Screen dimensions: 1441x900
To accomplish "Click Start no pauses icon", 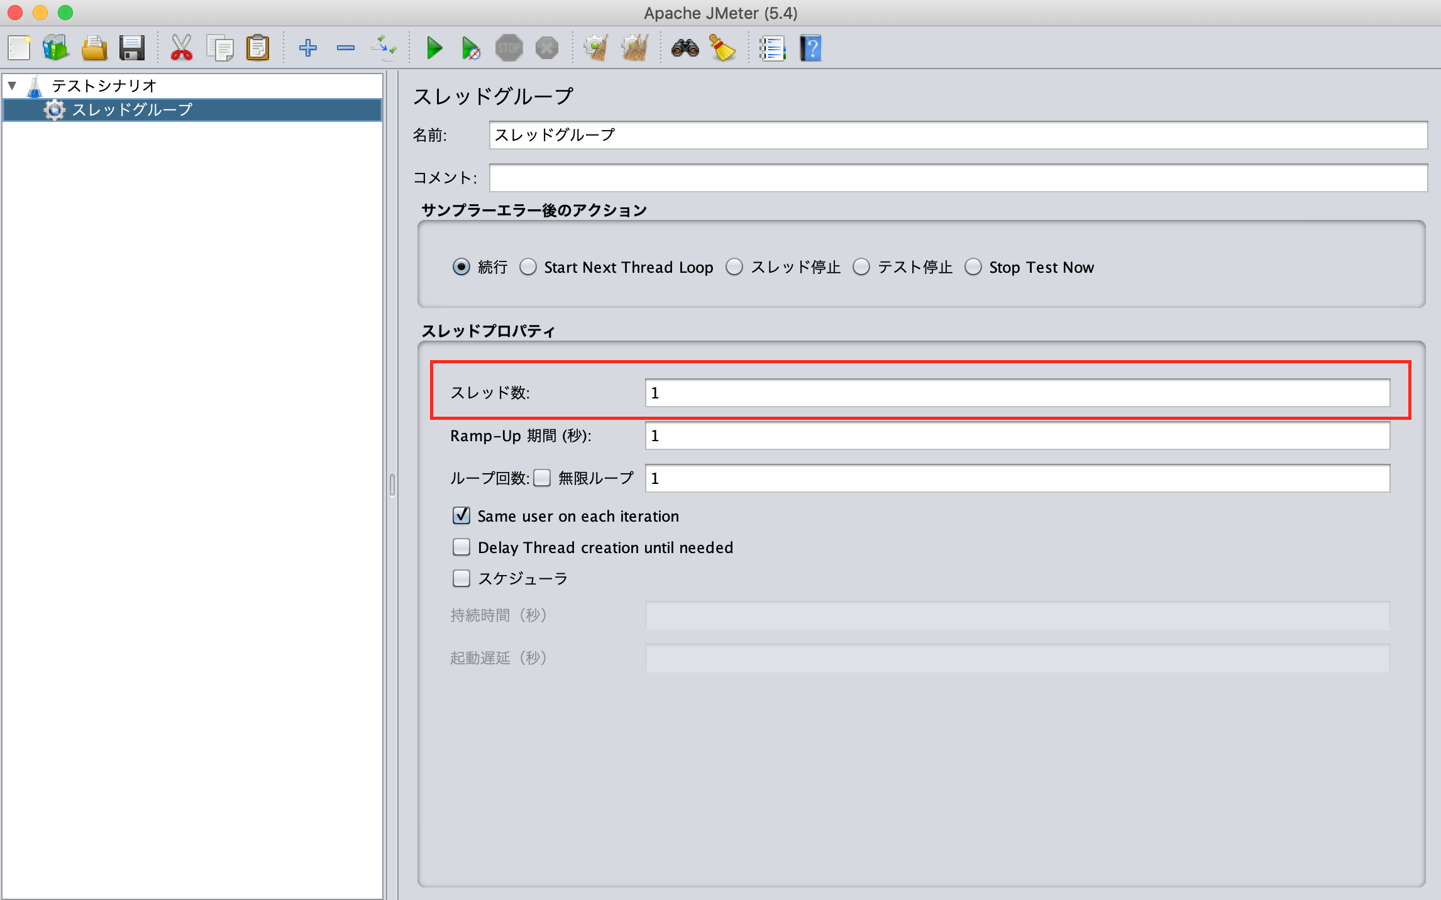I will 471,48.
